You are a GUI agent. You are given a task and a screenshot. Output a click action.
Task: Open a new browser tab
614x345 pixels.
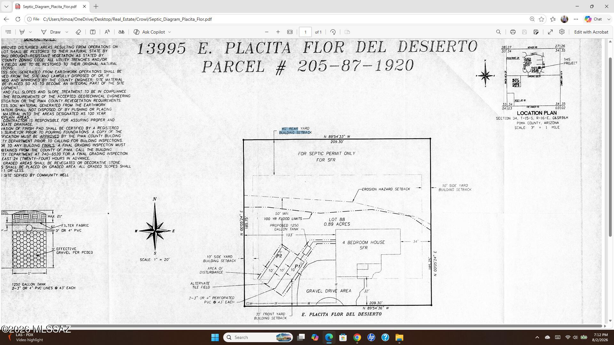tap(96, 6)
